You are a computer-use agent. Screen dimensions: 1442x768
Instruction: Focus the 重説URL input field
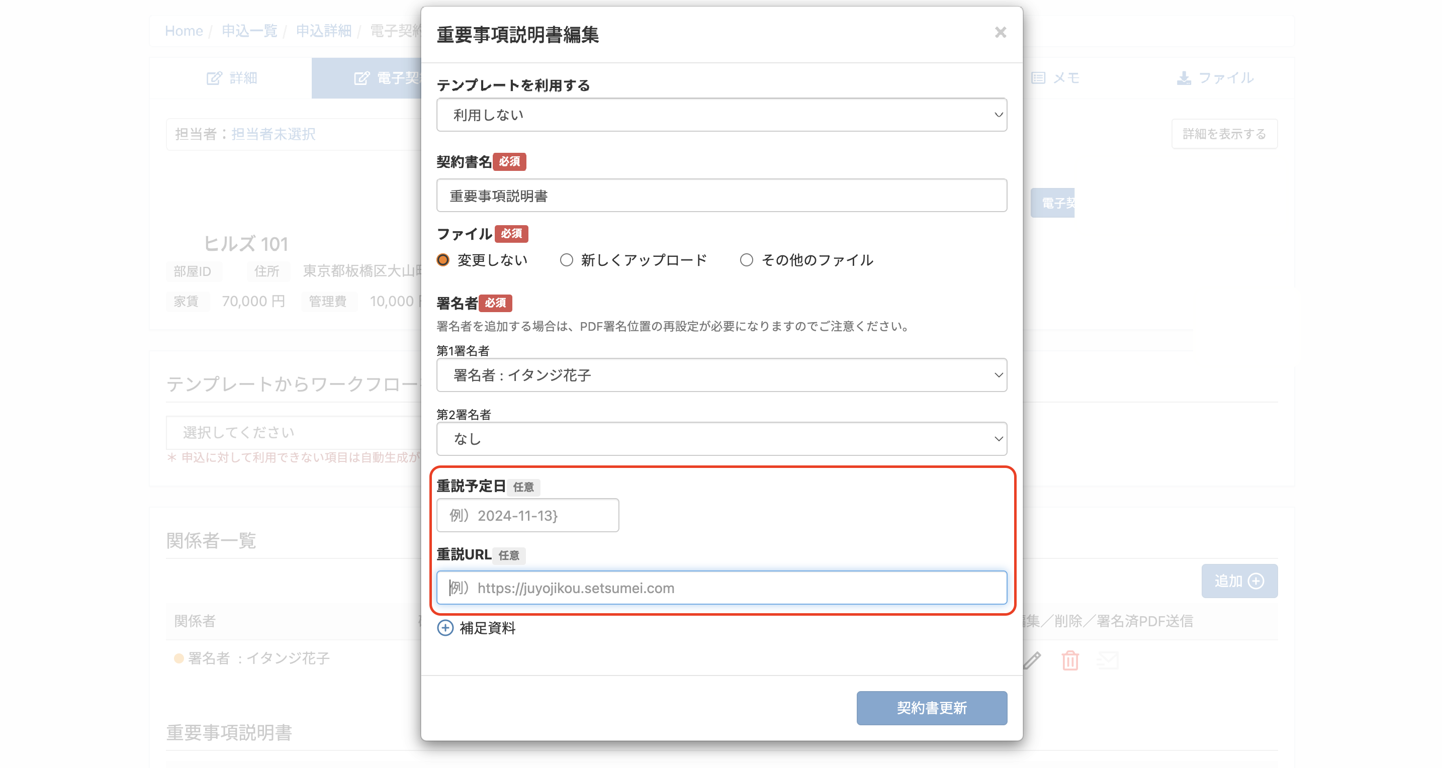pyautogui.click(x=722, y=588)
